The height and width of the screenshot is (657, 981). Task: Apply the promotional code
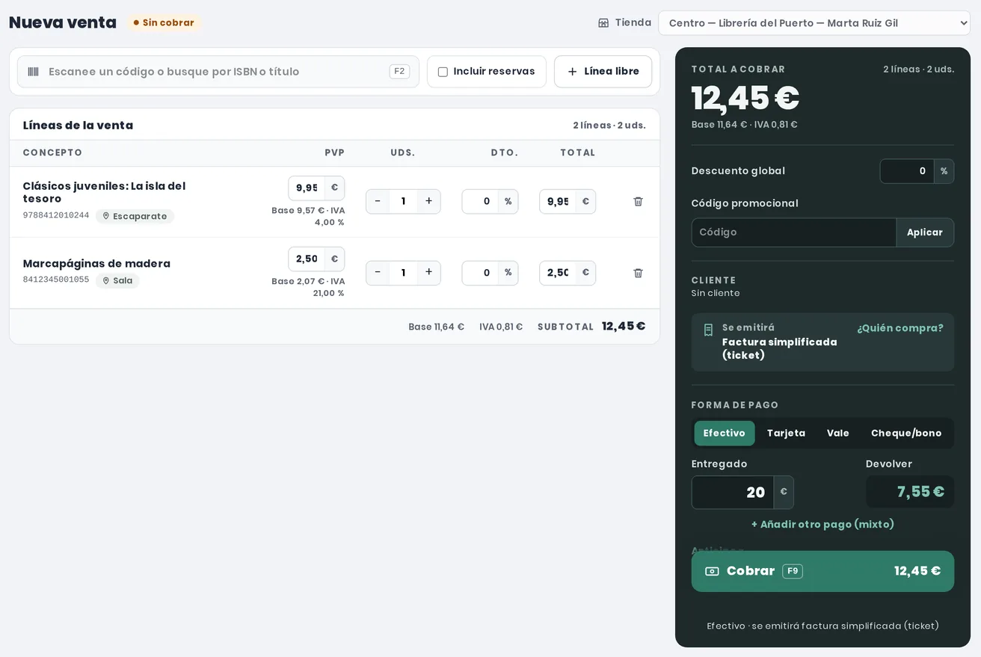click(x=925, y=232)
